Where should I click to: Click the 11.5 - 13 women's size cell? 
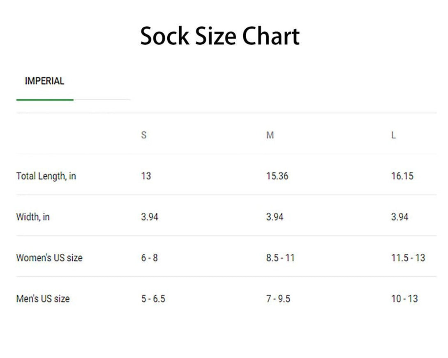pos(408,258)
